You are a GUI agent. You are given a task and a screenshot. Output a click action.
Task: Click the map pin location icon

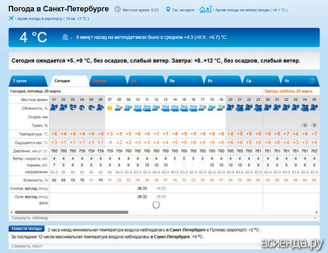tap(168, 9)
